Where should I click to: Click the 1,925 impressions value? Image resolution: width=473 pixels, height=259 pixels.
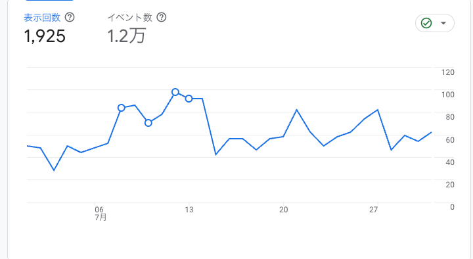click(45, 36)
